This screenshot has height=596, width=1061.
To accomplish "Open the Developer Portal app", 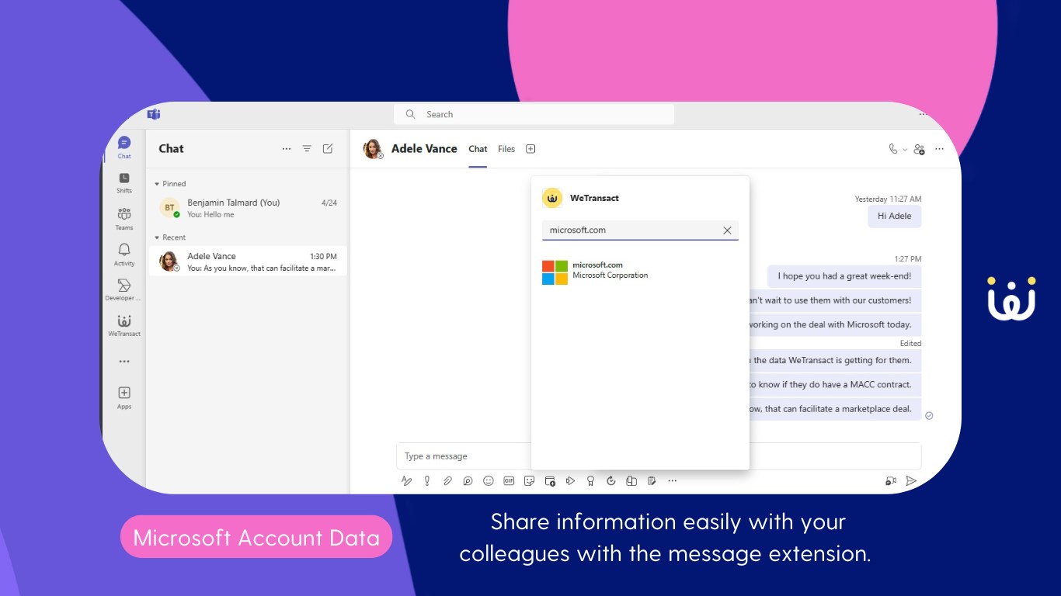I will [124, 290].
